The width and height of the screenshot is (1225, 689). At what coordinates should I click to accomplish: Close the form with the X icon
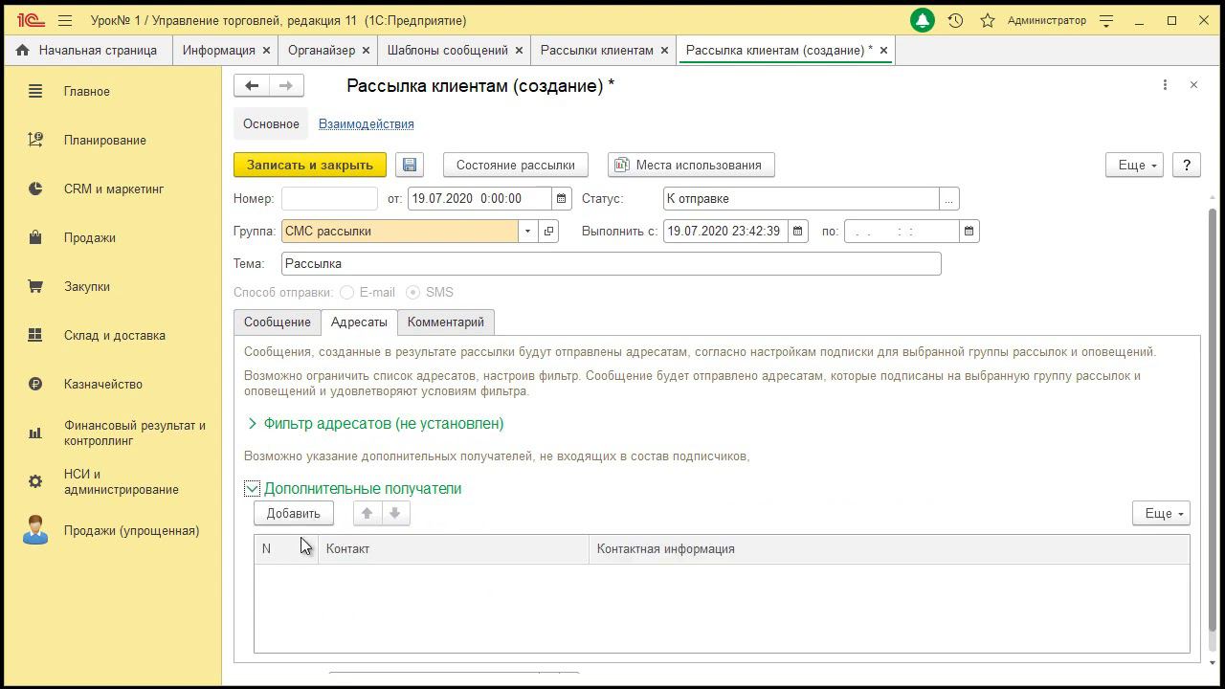coord(1193,85)
